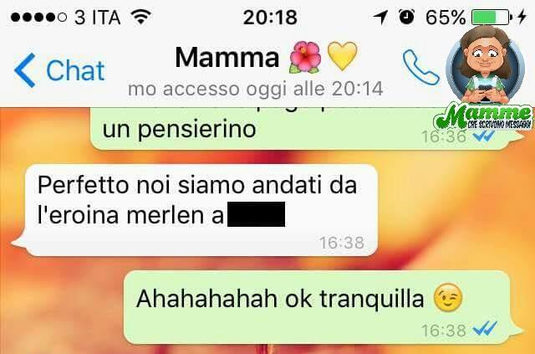This screenshot has width=535, height=354.
Task: Go back to the Chat list
Action: 59,70
